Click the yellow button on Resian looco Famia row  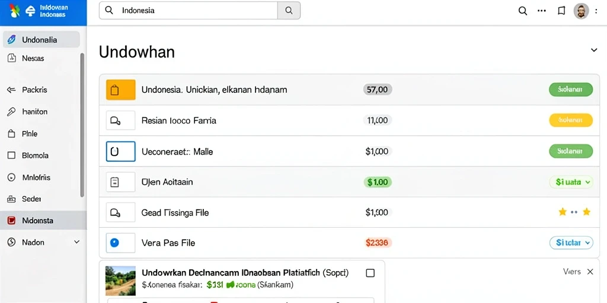pyautogui.click(x=571, y=120)
